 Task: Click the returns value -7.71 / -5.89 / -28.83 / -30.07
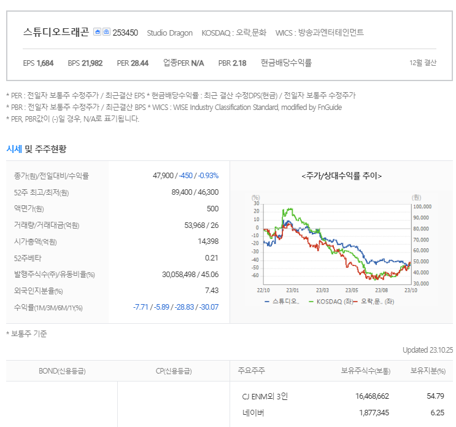[x=176, y=307]
